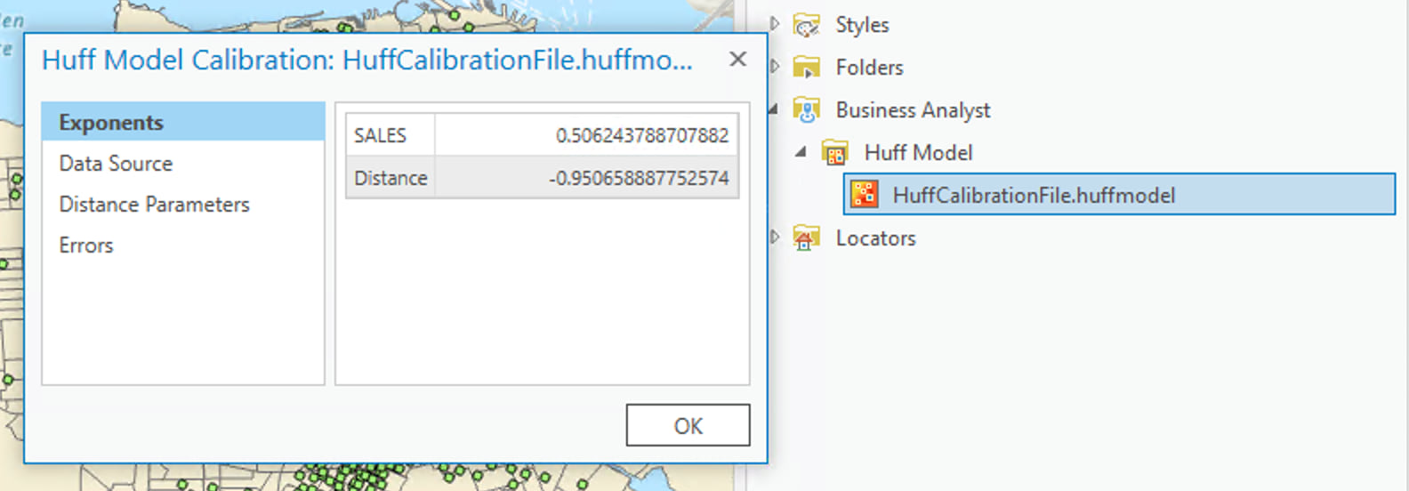Collapse the Business Analyst node

click(773, 109)
